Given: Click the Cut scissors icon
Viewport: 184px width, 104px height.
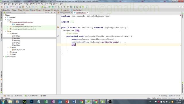Looking at the screenshot, I should click(x=17, y=7).
